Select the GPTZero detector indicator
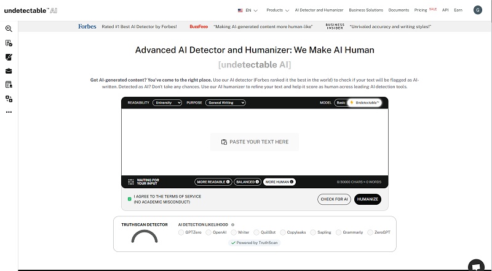 [181, 232]
